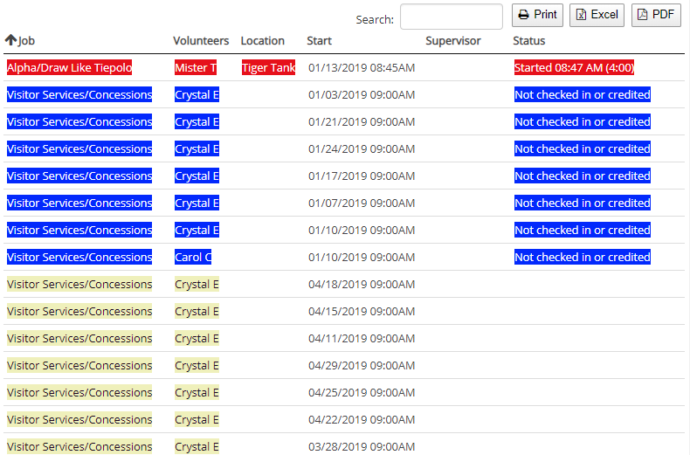The image size is (690, 455).
Task: Open Not checked in status for 01/03/2019
Action: pyautogui.click(x=582, y=95)
